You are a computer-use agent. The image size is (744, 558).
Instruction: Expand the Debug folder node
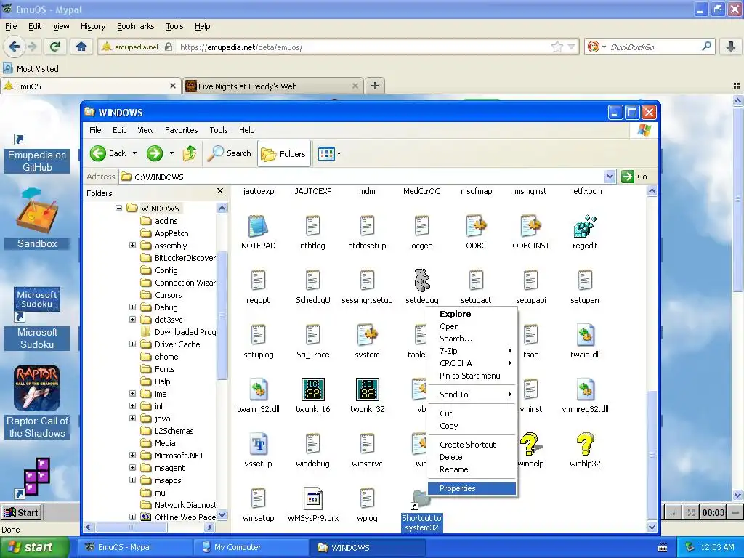pyautogui.click(x=132, y=307)
